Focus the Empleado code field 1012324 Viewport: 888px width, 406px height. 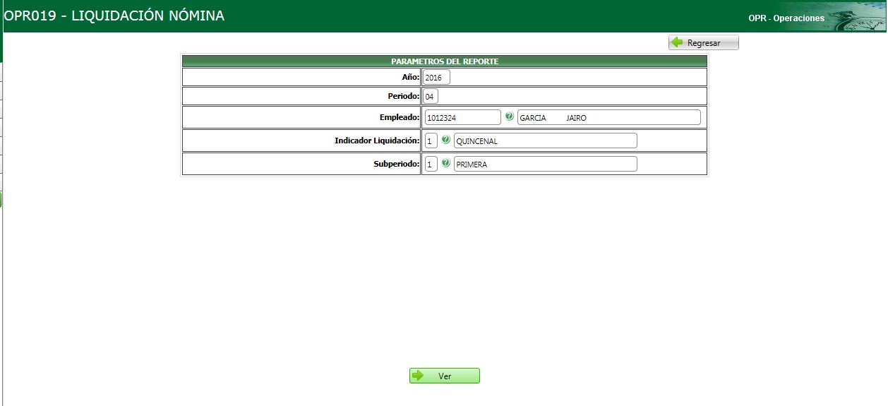tap(462, 117)
